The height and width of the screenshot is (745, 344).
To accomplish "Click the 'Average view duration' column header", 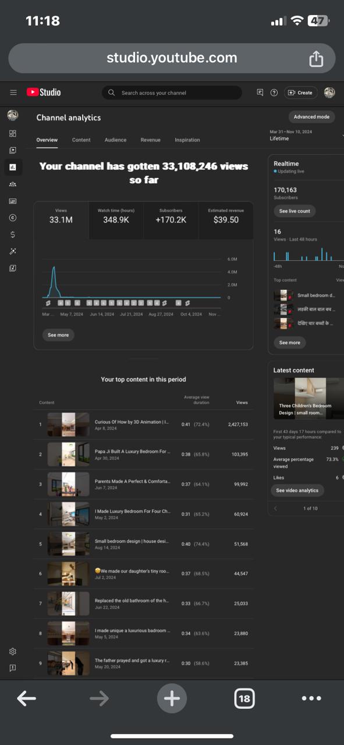I will click(x=196, y=400).
